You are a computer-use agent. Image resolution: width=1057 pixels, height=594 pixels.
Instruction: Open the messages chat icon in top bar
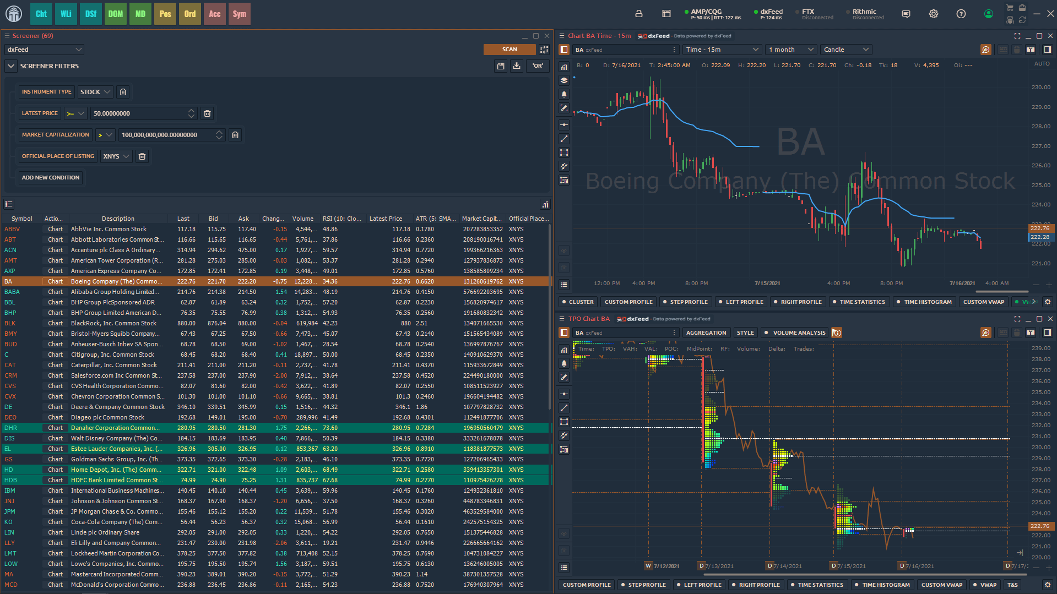906,14
